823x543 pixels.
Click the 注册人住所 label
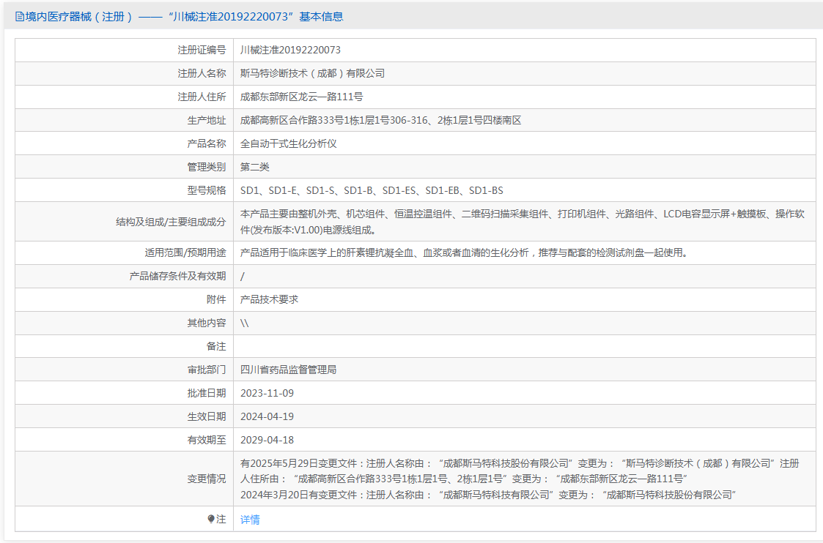[202, 97]
